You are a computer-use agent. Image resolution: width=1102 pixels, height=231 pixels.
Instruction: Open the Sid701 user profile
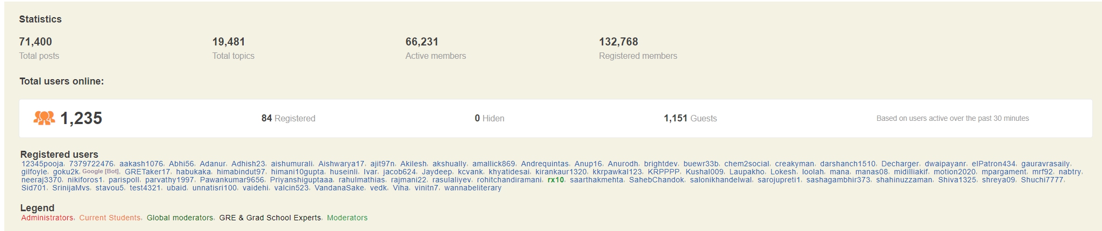point(34,188)
